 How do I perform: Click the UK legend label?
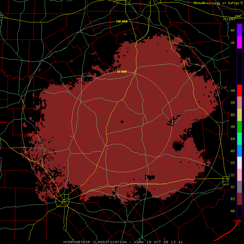(x=233, y=43)
